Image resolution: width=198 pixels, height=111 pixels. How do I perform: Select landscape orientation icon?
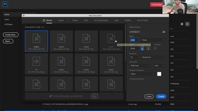pos(148,48)
